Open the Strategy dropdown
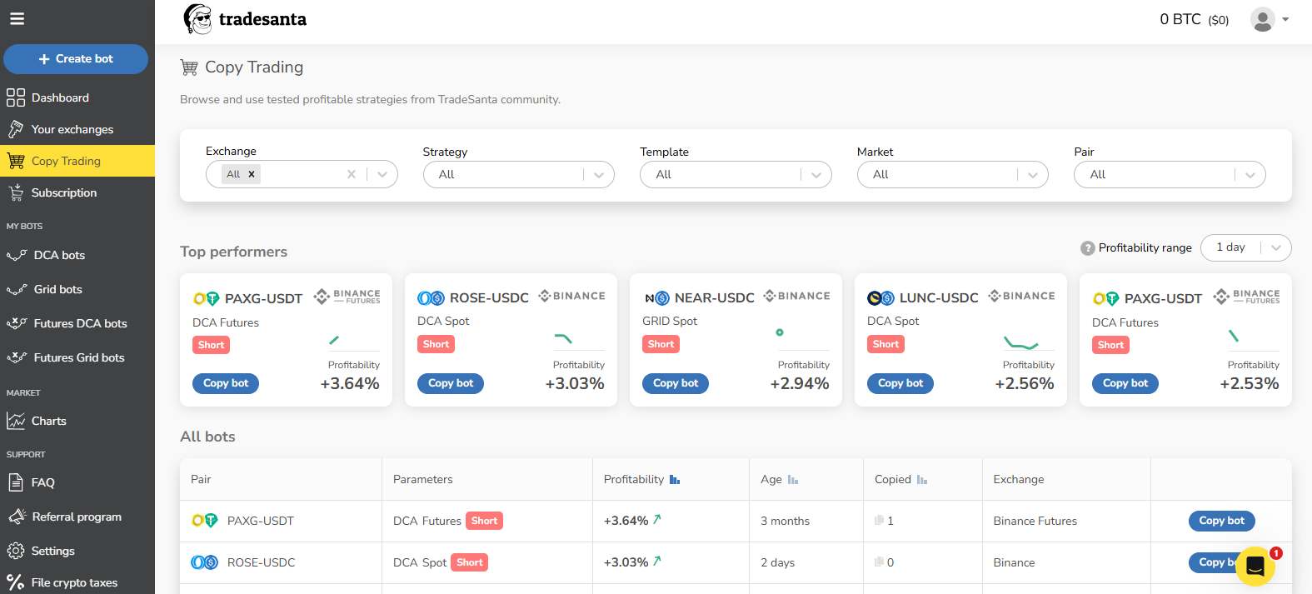 point(519,174)
